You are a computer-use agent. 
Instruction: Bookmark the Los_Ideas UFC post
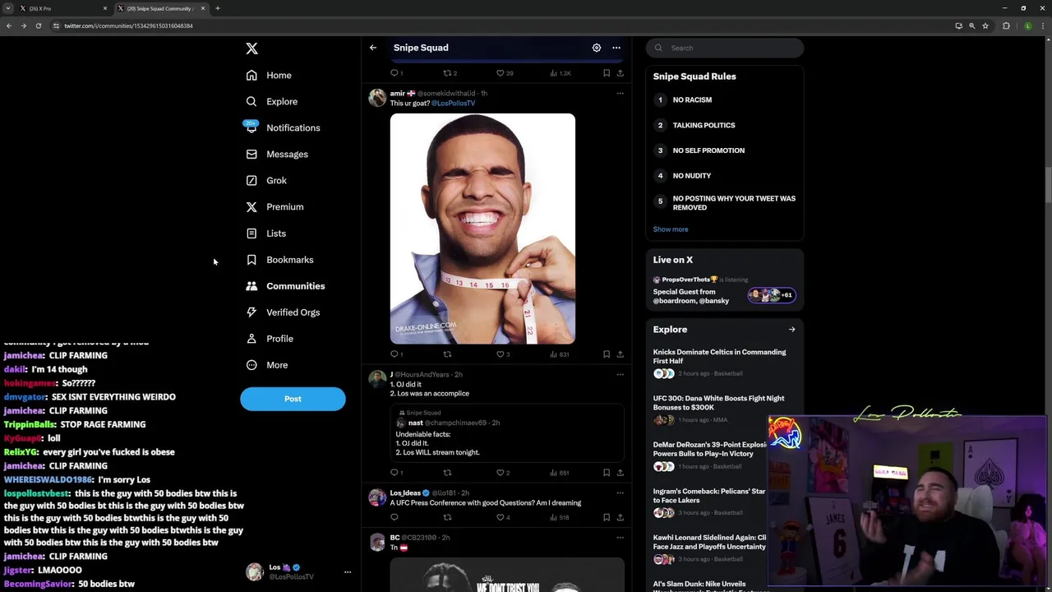coord(607,517)
